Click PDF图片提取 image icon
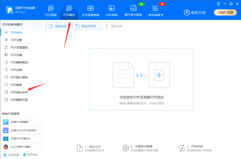241x159 pixels. coord(6,77)
